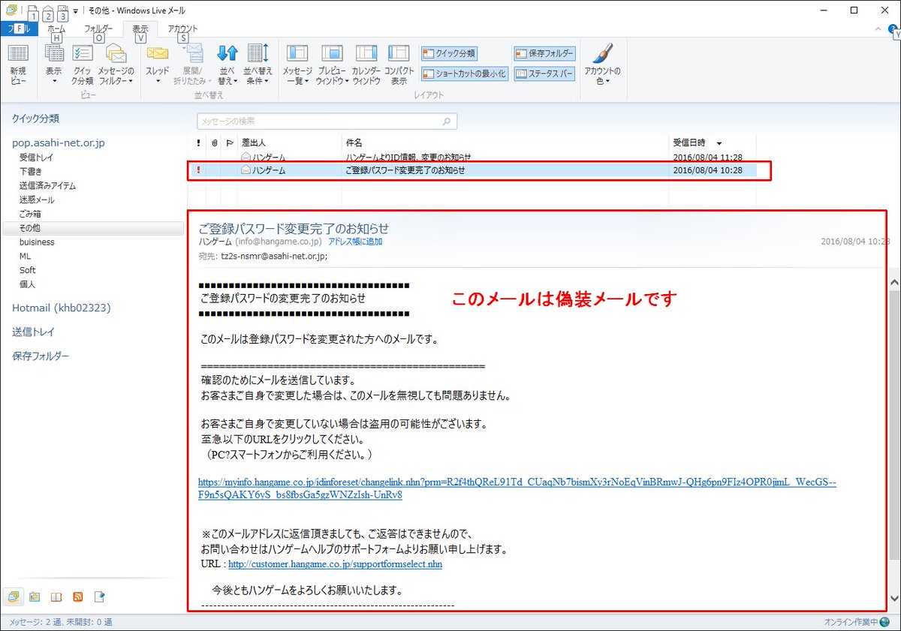Click the scrollbar down arrow

[x=893, y=597]
